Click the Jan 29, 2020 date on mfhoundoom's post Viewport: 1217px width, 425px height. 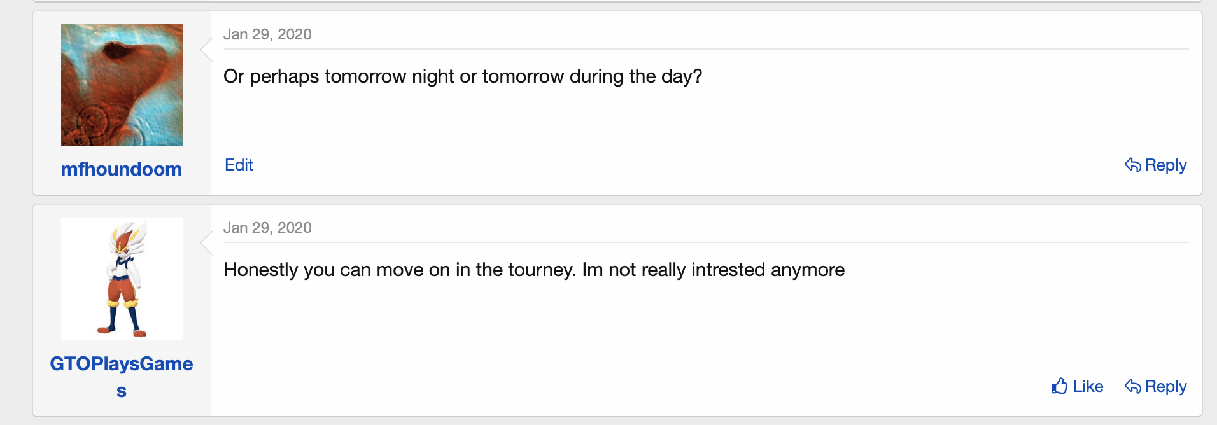click(267, 34)
